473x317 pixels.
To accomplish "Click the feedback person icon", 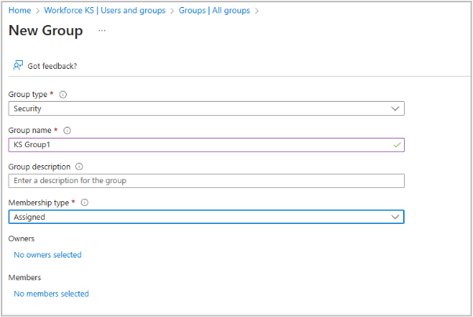I will click(17, 66).
